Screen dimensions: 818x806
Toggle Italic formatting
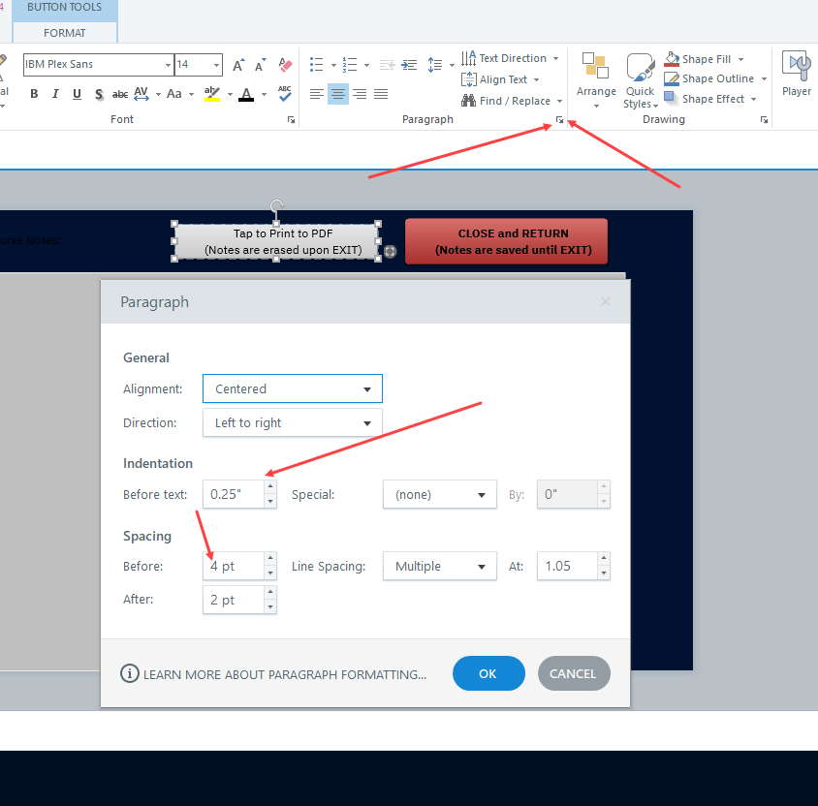click(x=55, y=94)
